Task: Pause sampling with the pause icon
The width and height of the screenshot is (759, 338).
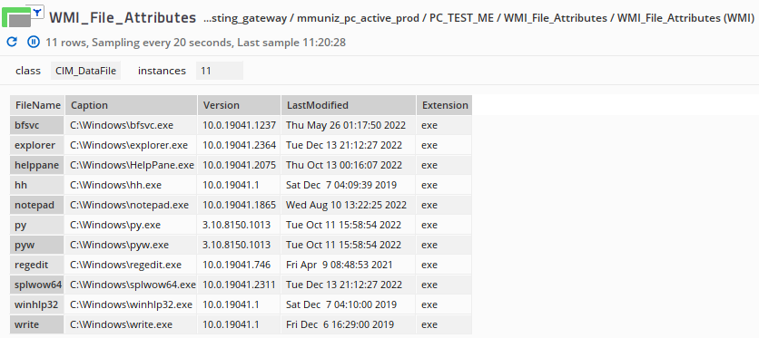Action: click(x=34, y=42)
